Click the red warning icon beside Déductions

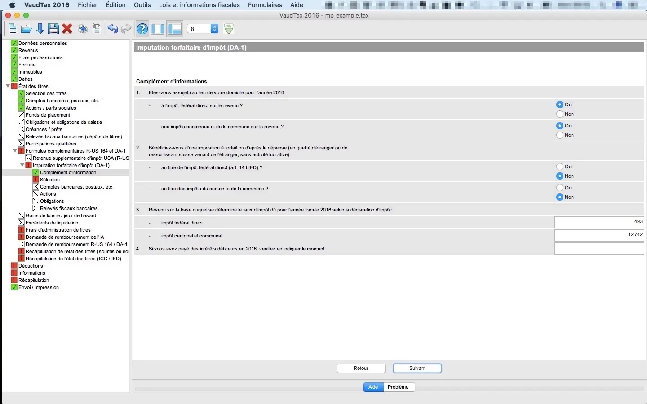point(14,266)
